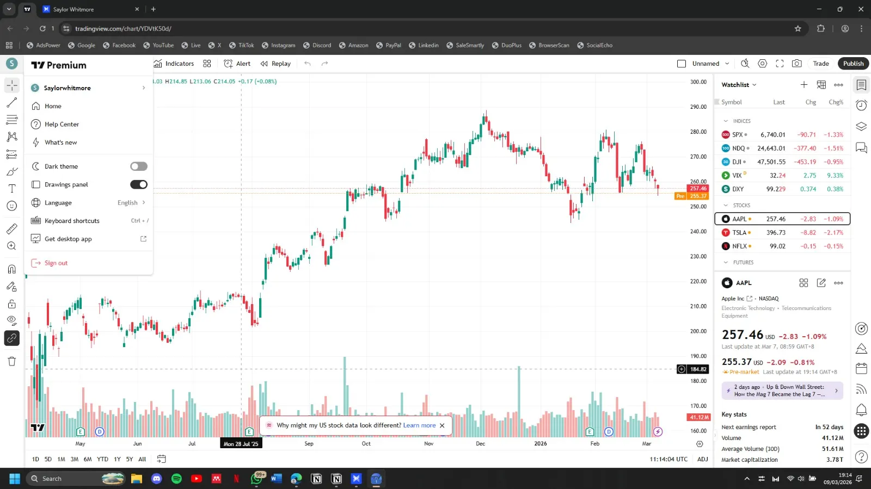Image resolution: width=871 pixels, height=489 pixels.
Task: Toggle magnet mode for drawings
Action: [x=12, y=269]
